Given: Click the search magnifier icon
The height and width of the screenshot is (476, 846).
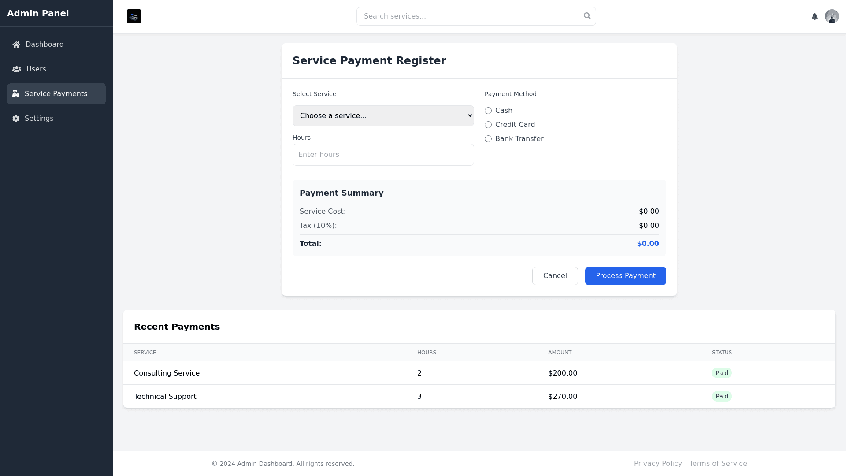Looking at the screenshot, I should (x=587, y=16).
